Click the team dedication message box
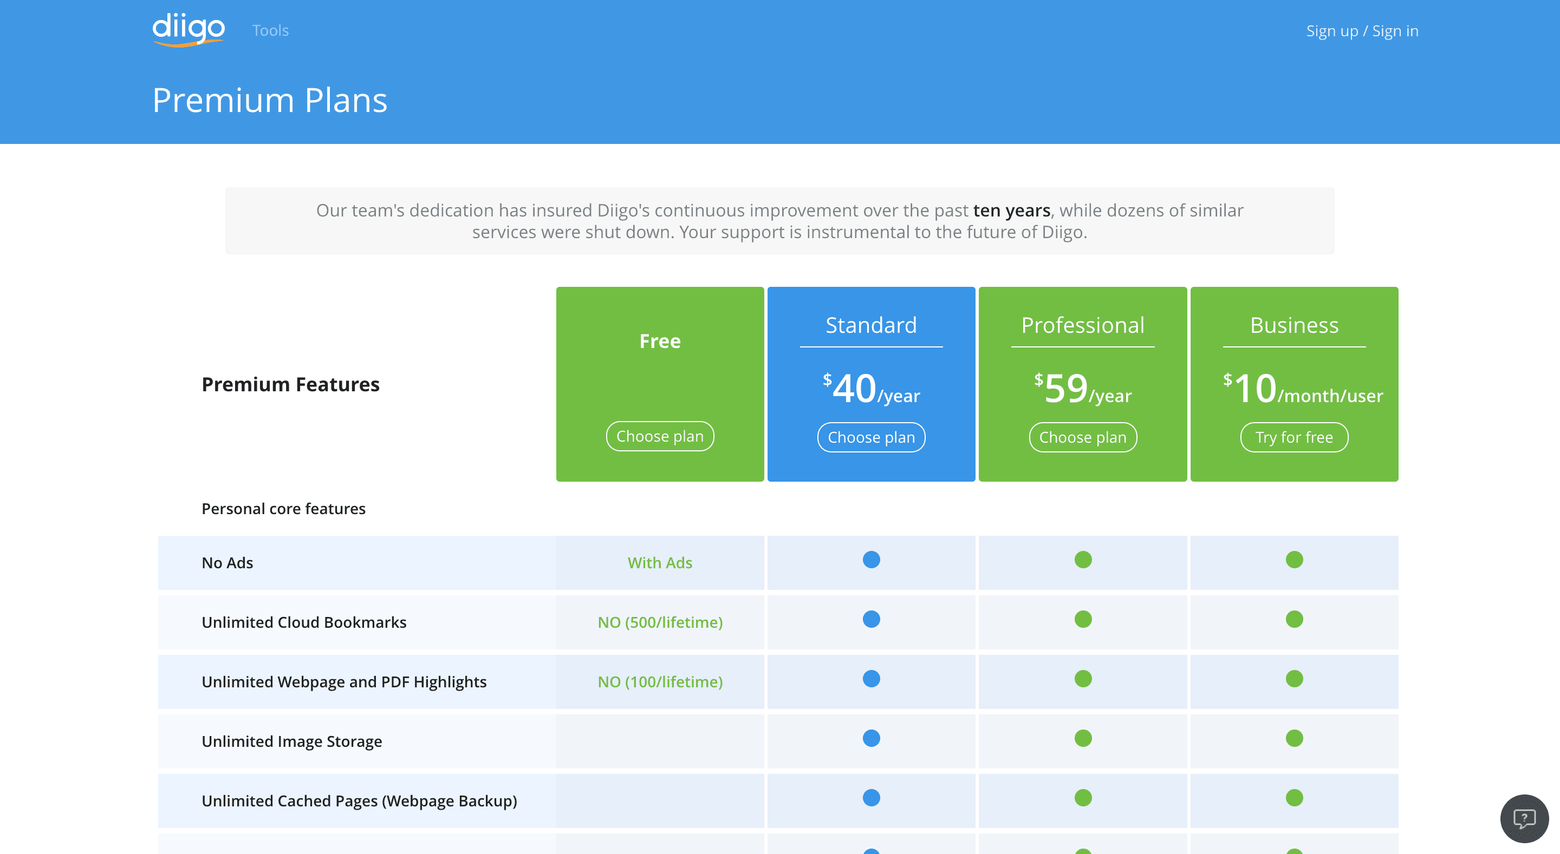The image size is (1560, 854). pos(779,220)
